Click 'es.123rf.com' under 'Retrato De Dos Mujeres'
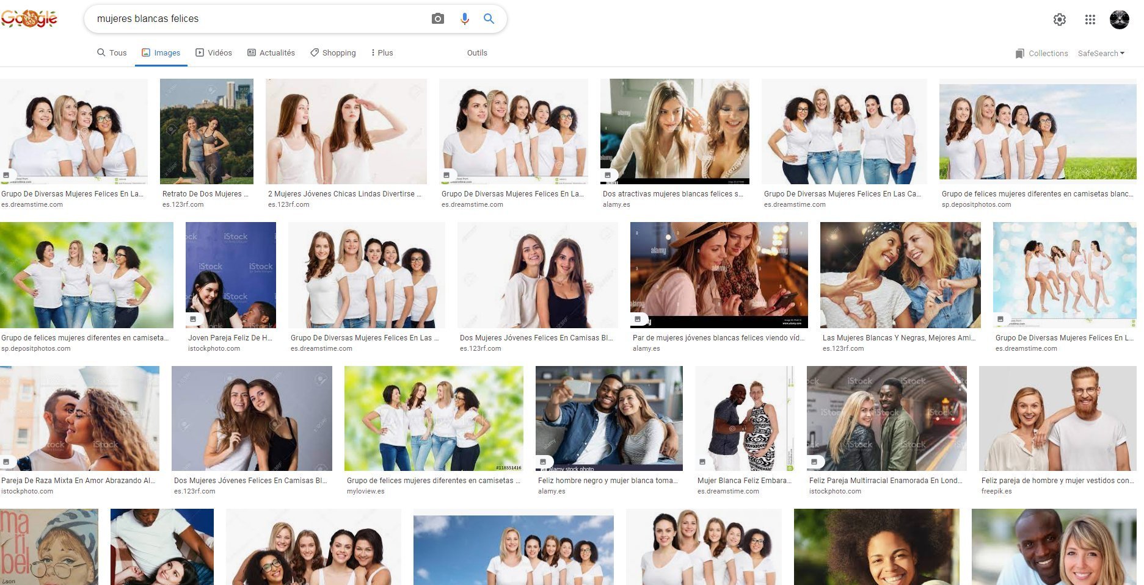The height and width of the screenshot is (585, 1144). tap(183, 204)
